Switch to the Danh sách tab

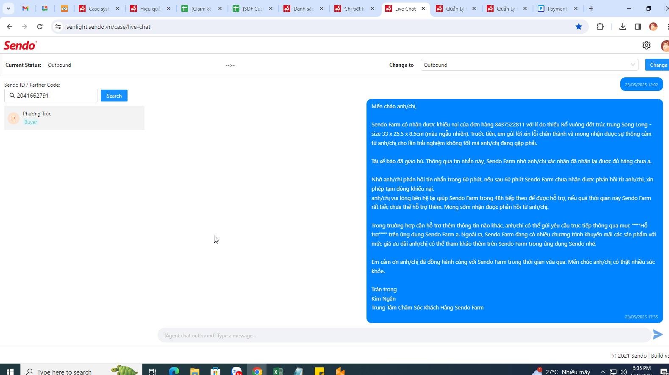click(303, 8)
